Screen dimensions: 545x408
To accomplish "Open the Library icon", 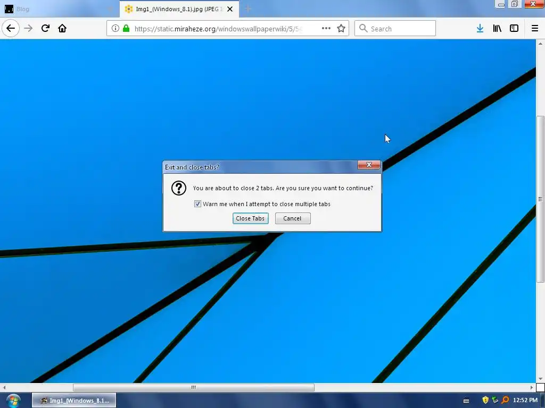I will click(497, 29).
